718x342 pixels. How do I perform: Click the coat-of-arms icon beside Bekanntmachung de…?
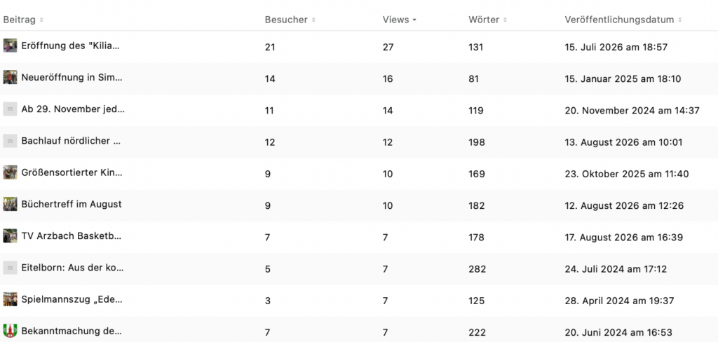pyautogui.click(x=10, y=331)
